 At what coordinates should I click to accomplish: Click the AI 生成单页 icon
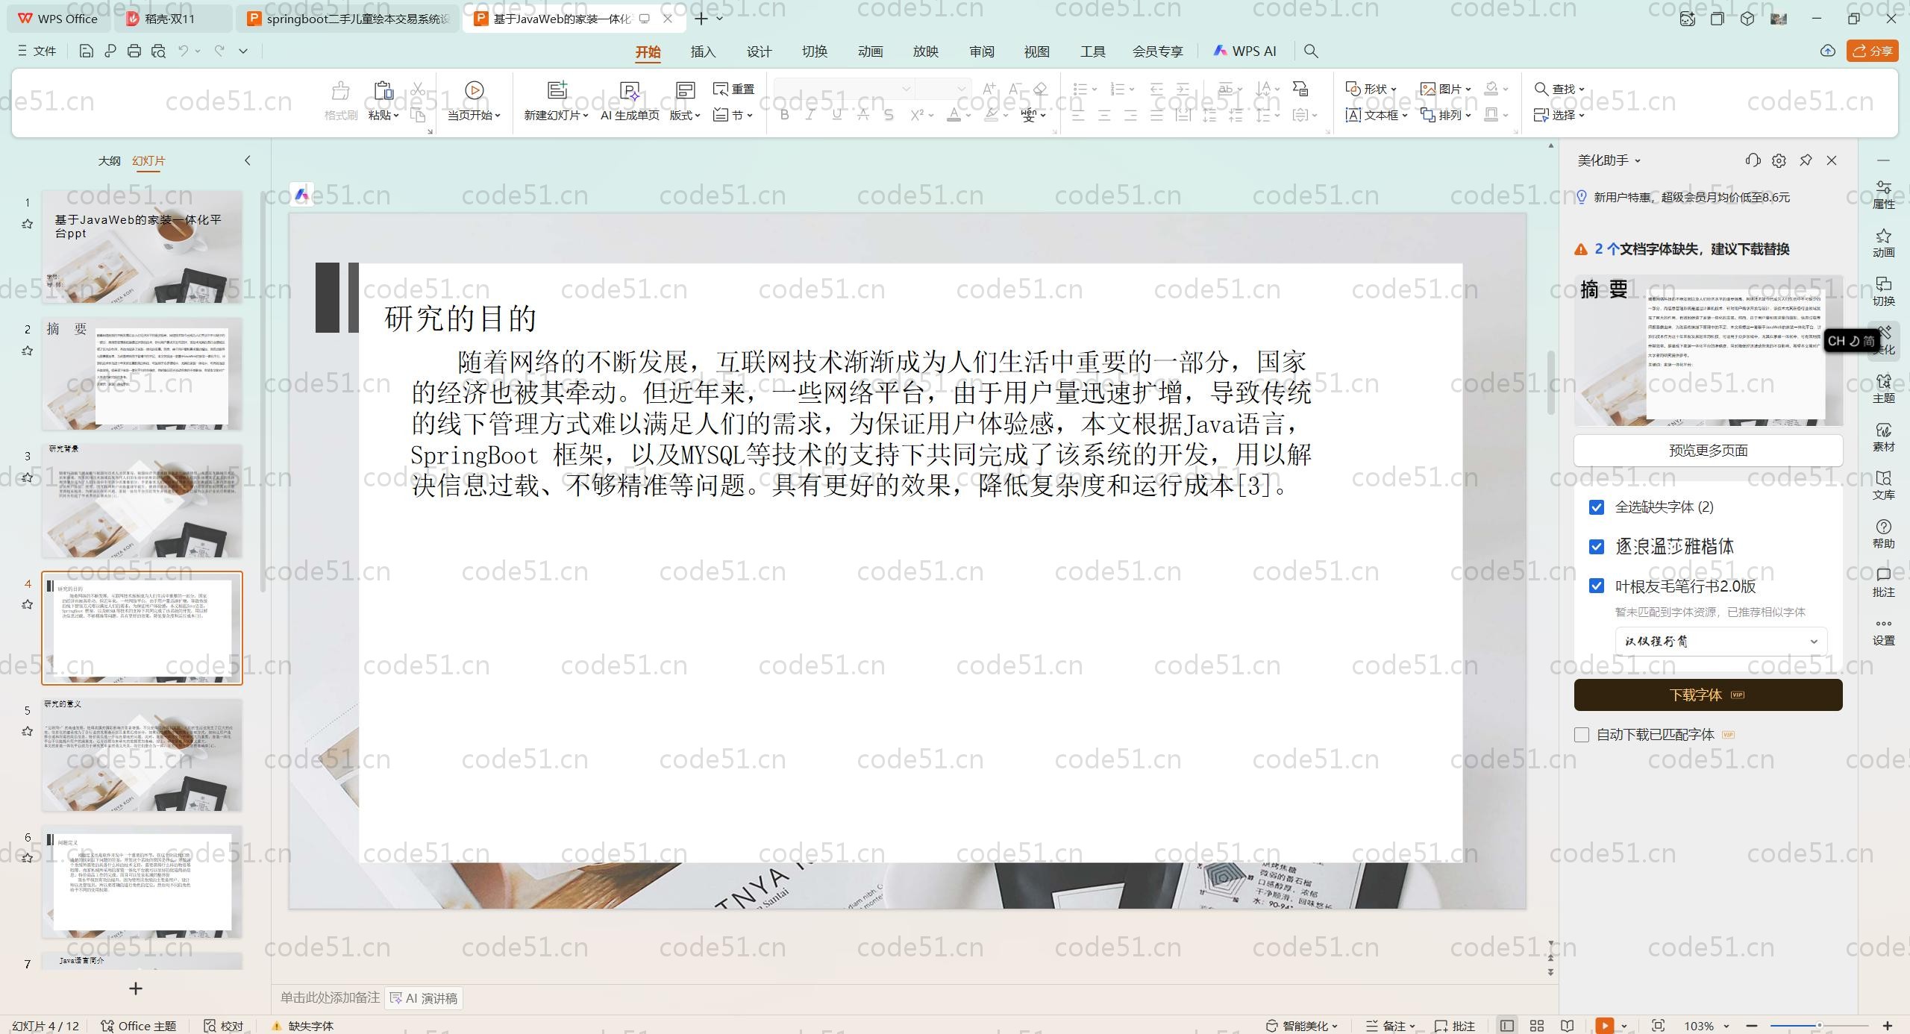point(630,91)
